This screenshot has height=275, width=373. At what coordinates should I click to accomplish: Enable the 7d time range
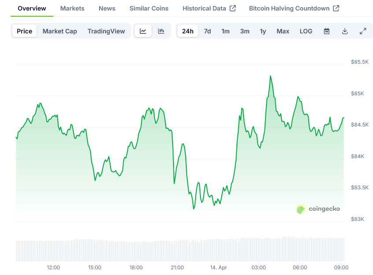click(207, 31)
